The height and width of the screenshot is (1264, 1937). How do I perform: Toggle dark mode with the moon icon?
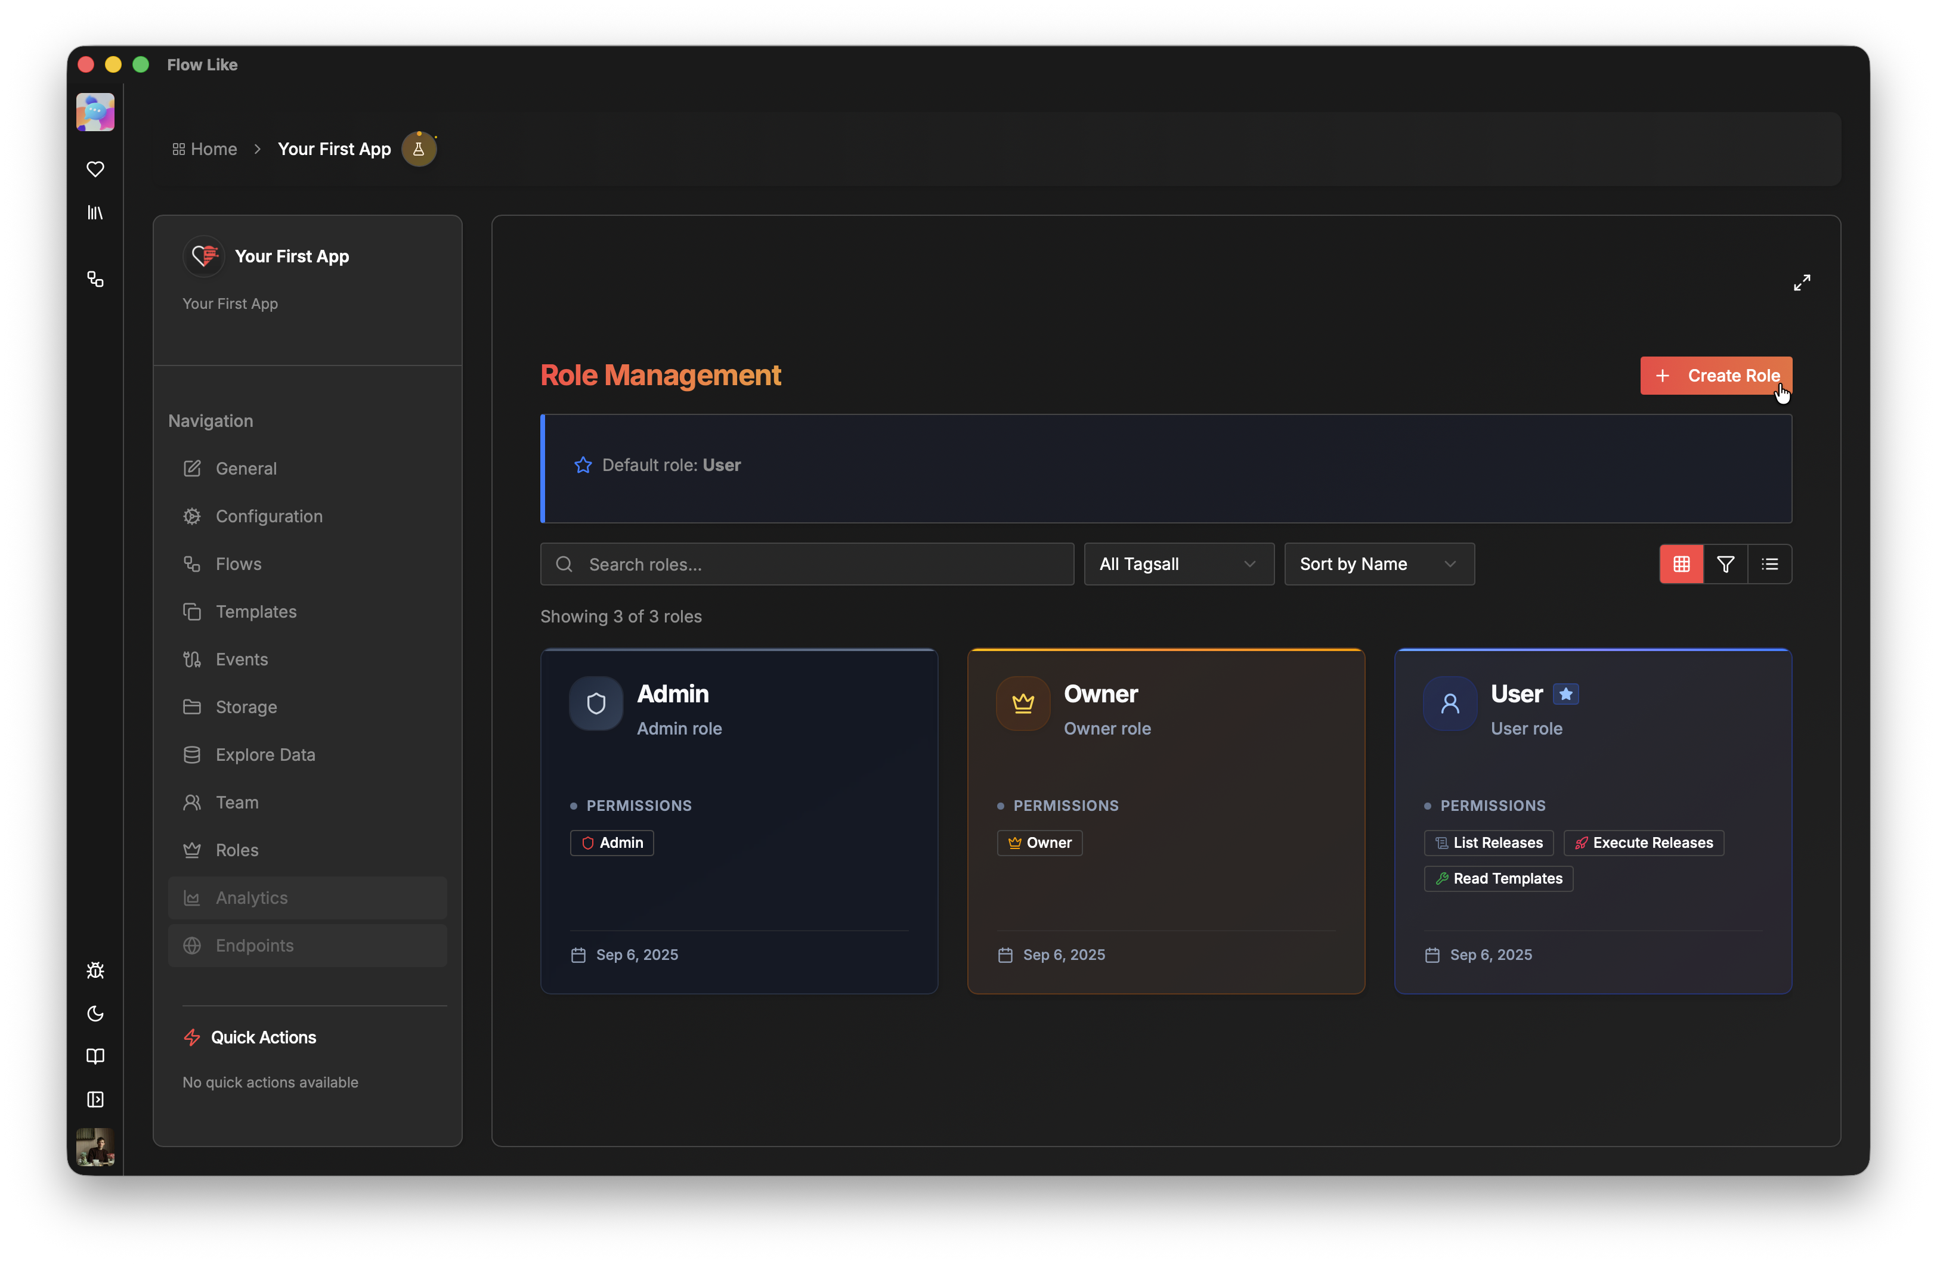[x=95, y=1014]
